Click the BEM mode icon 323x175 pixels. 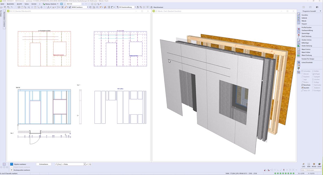click(309, 164)
